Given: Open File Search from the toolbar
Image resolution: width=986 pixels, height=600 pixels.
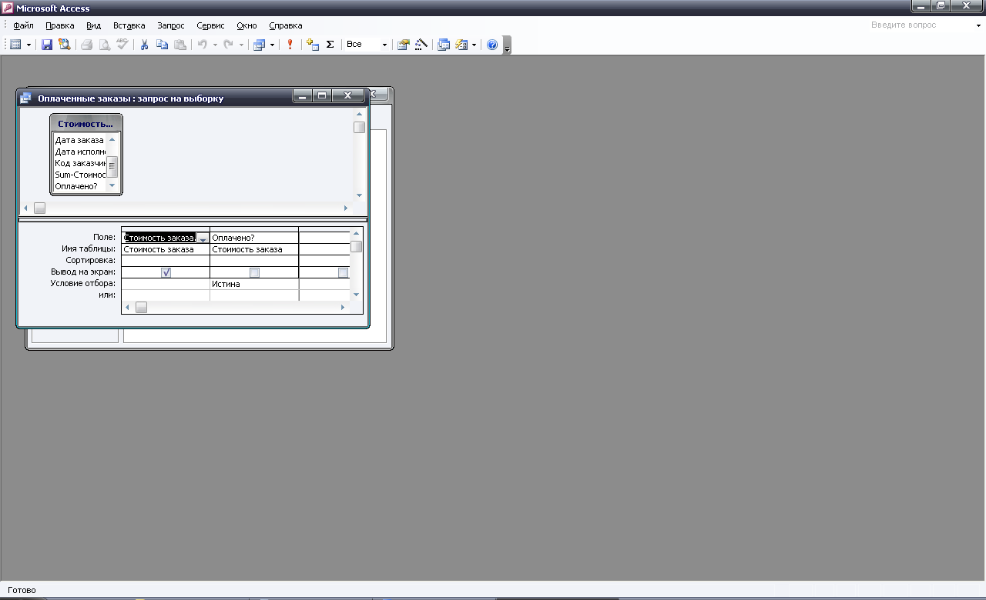Looking at the screenshot, I should tap(64, 45).
